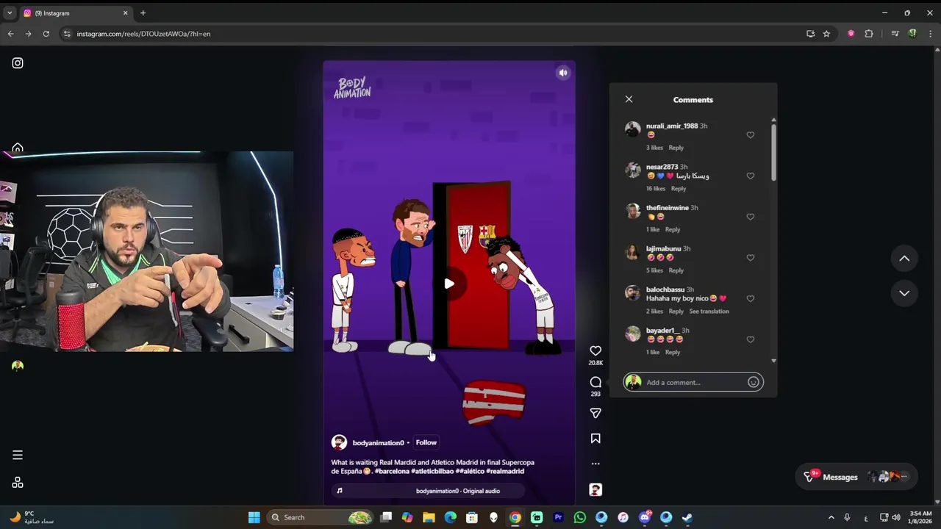Go to next reel with down chevron
This screenshot has height=529, width=941.
[x=904, y=293]
